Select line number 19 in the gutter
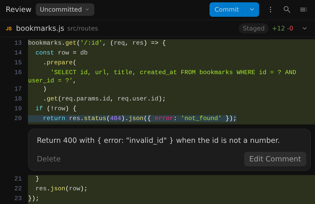The image size is (315, 204). coord(18,108)
